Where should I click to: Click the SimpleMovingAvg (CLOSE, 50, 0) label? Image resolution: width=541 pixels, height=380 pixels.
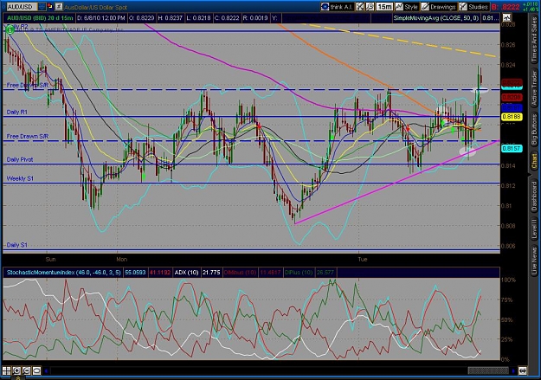point(436,18)
